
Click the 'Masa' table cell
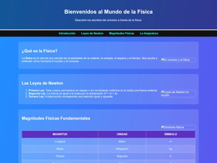60,149
